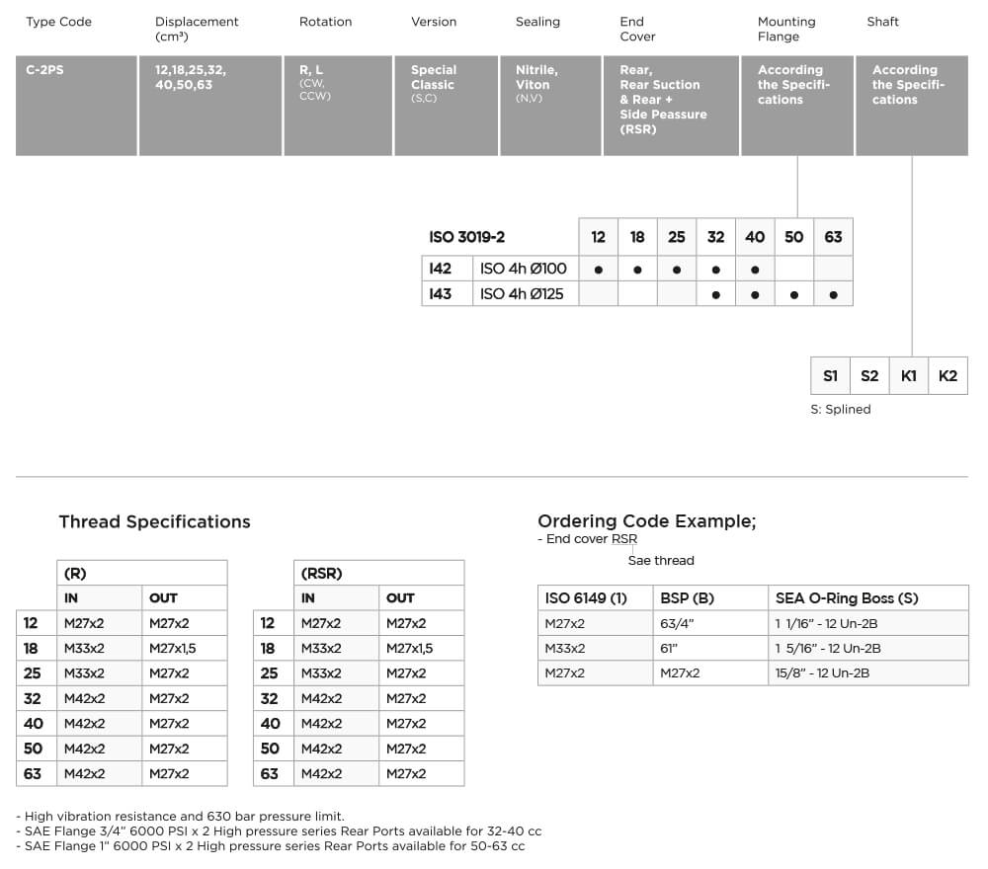Image resolution: width=988 pixels, height=869 pixels.
Task: Click the 1 5/16" - 12 Un-2B cell
Action: click(868, 648)
